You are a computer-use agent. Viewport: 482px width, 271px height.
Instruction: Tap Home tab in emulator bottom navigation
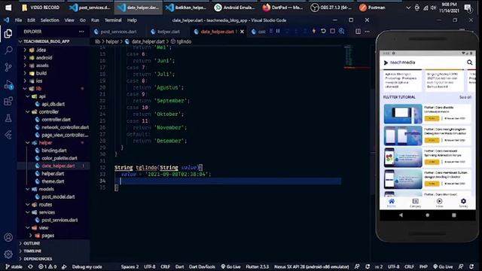tap(392, 202)
